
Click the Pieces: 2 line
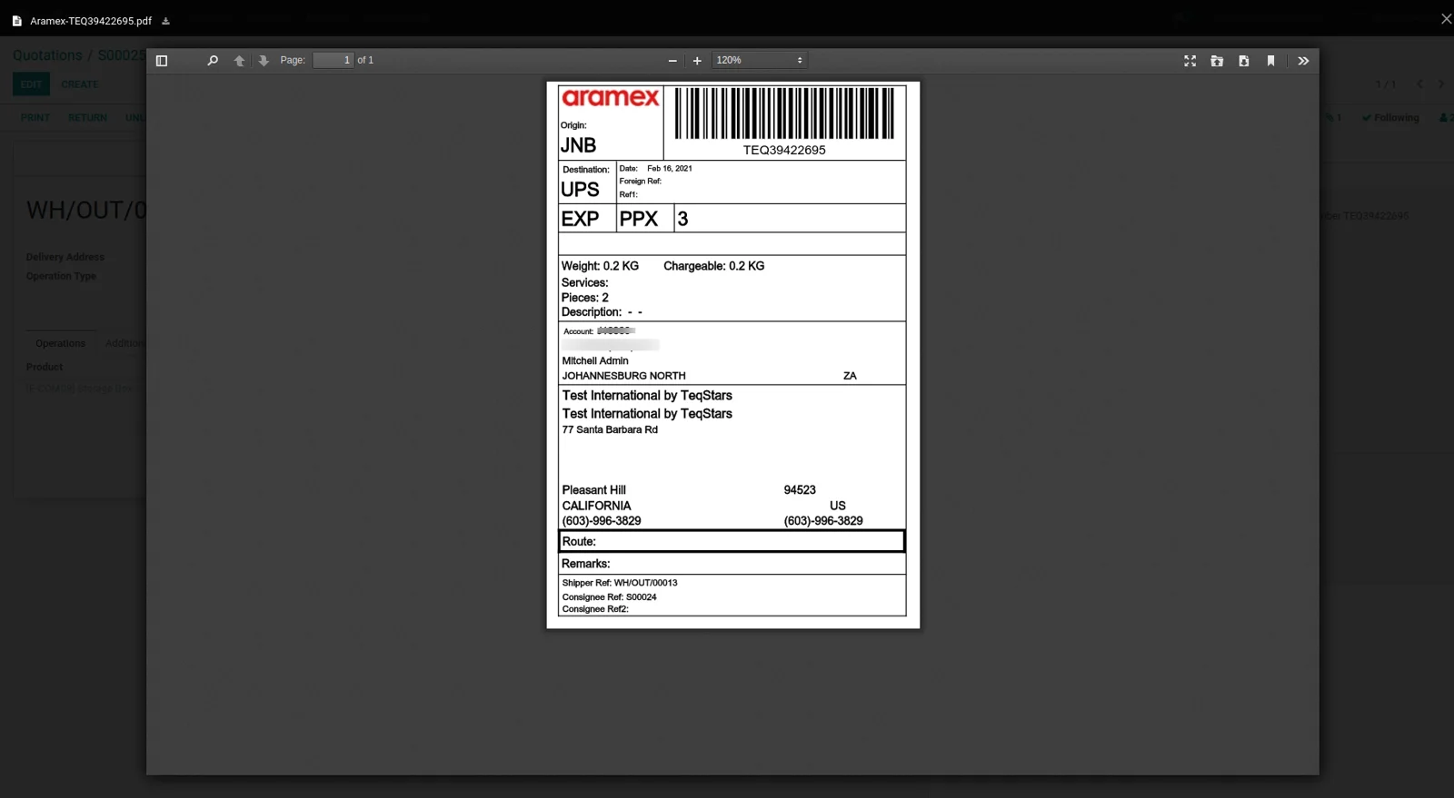[x=585, y=298]
